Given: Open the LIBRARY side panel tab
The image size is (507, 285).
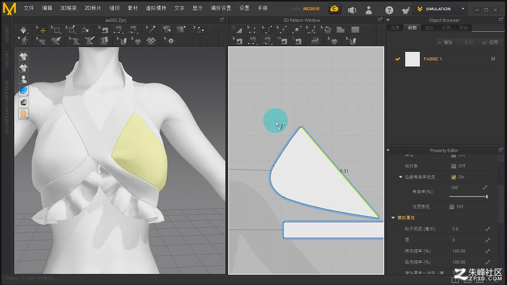Looking at the screenshot, I should pyautogui.click(x=7, y=35).
